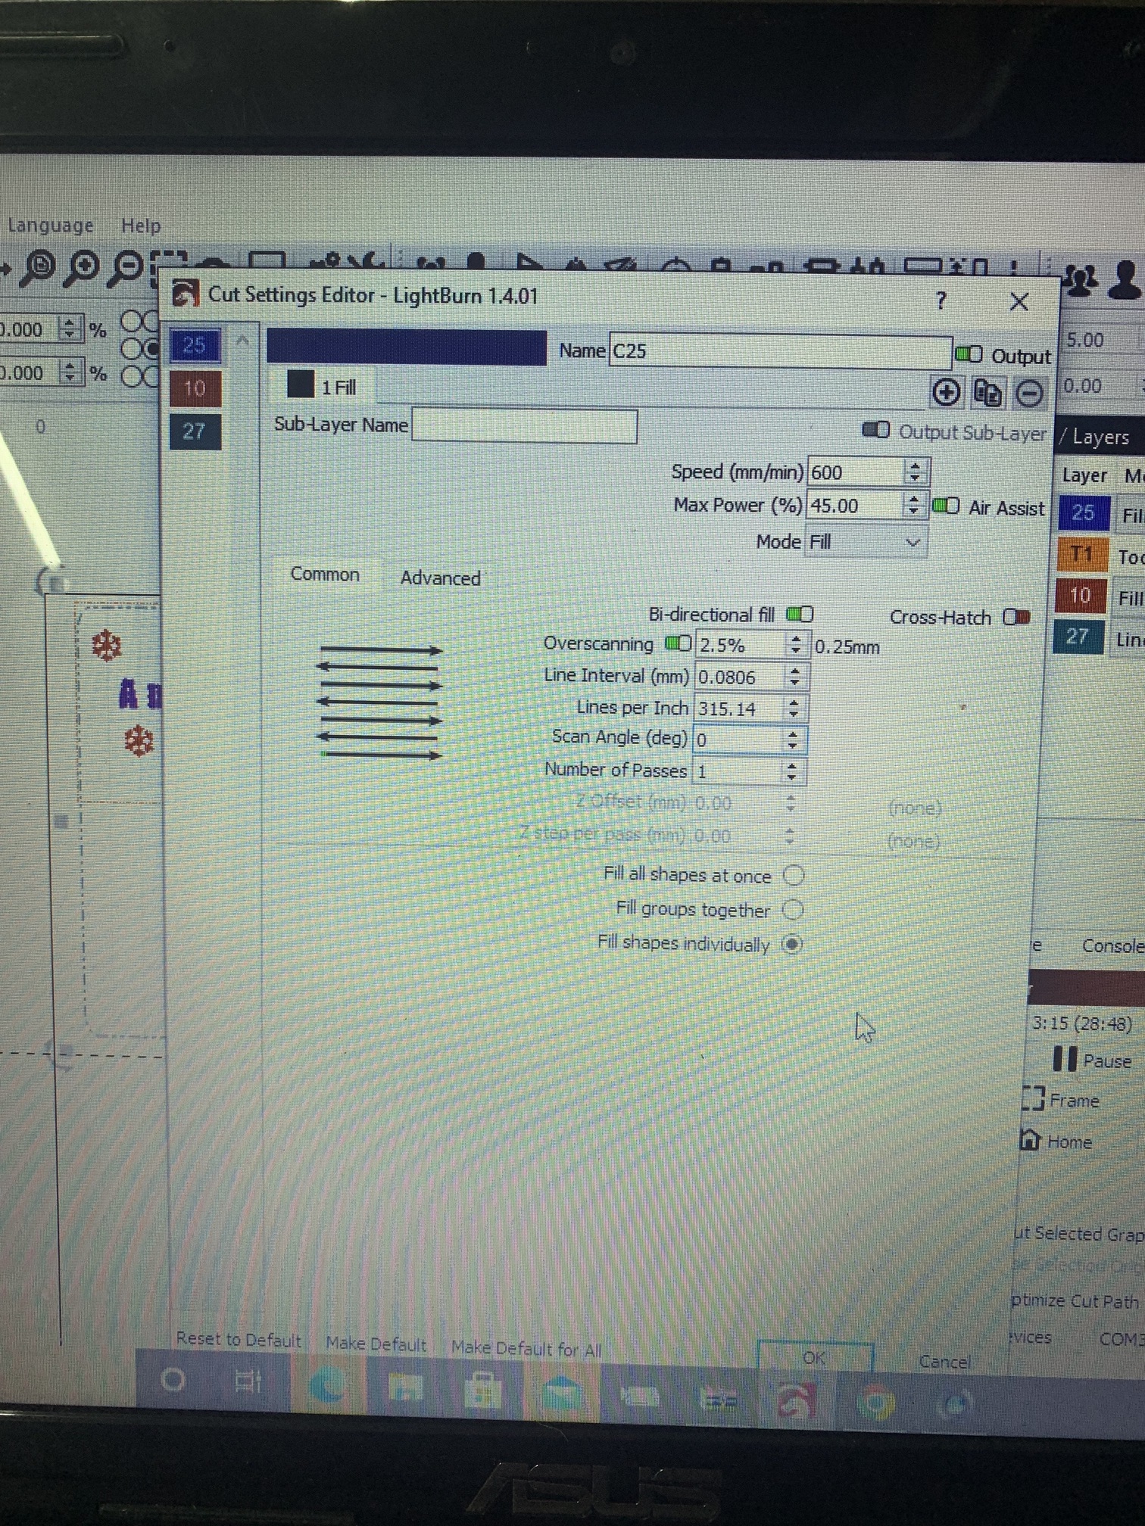1145x1526 pixels.
Task: Open Microsoft Edge from the taskbar
Action: click(x=326, y=1384)
